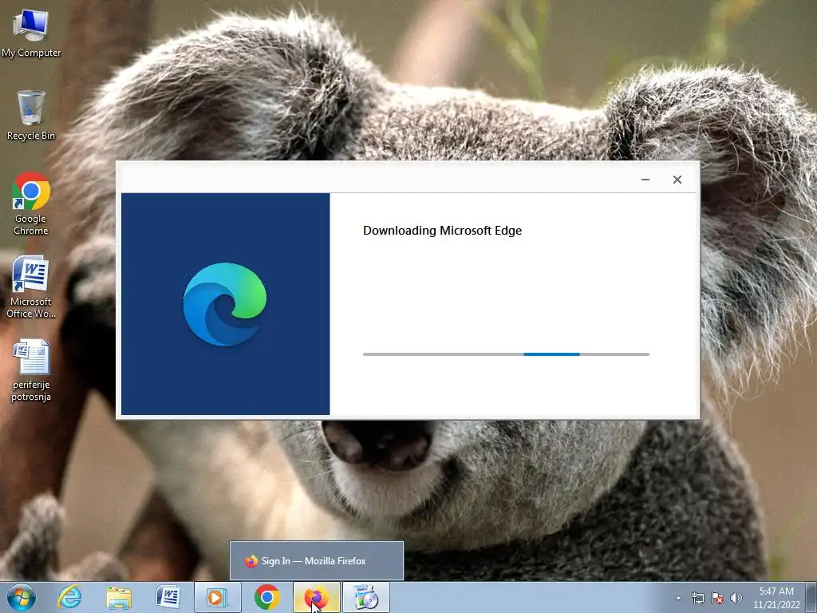This screenshot has width=817, height=613.
Task: Select the periferije potrosnja document icon
Action: coord(31,370)
